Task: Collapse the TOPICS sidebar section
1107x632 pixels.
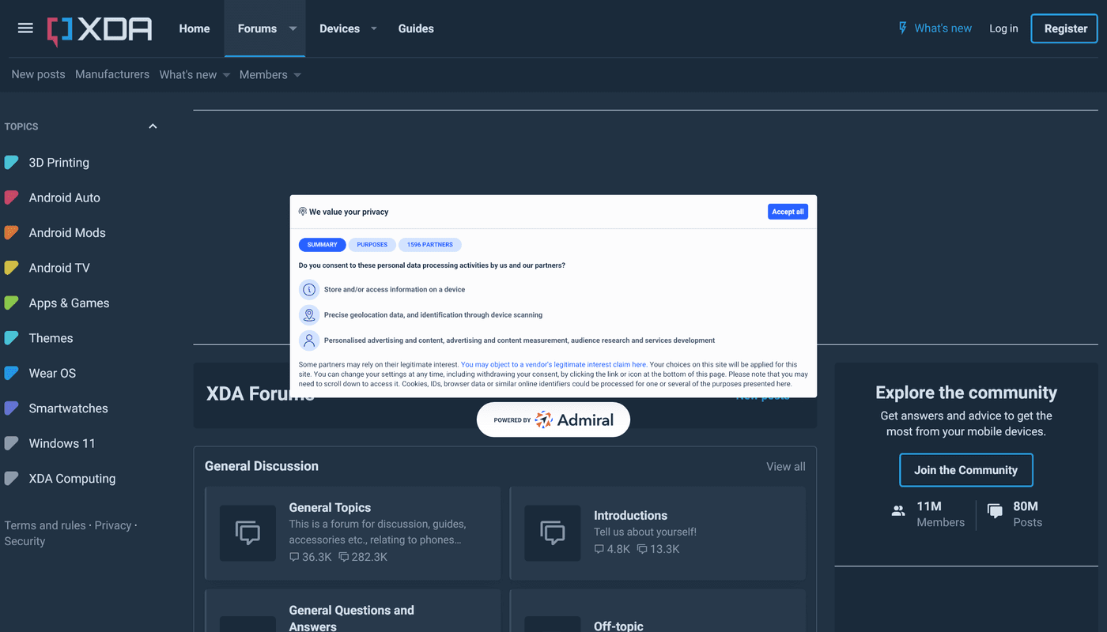Action: tap(153, 126)
